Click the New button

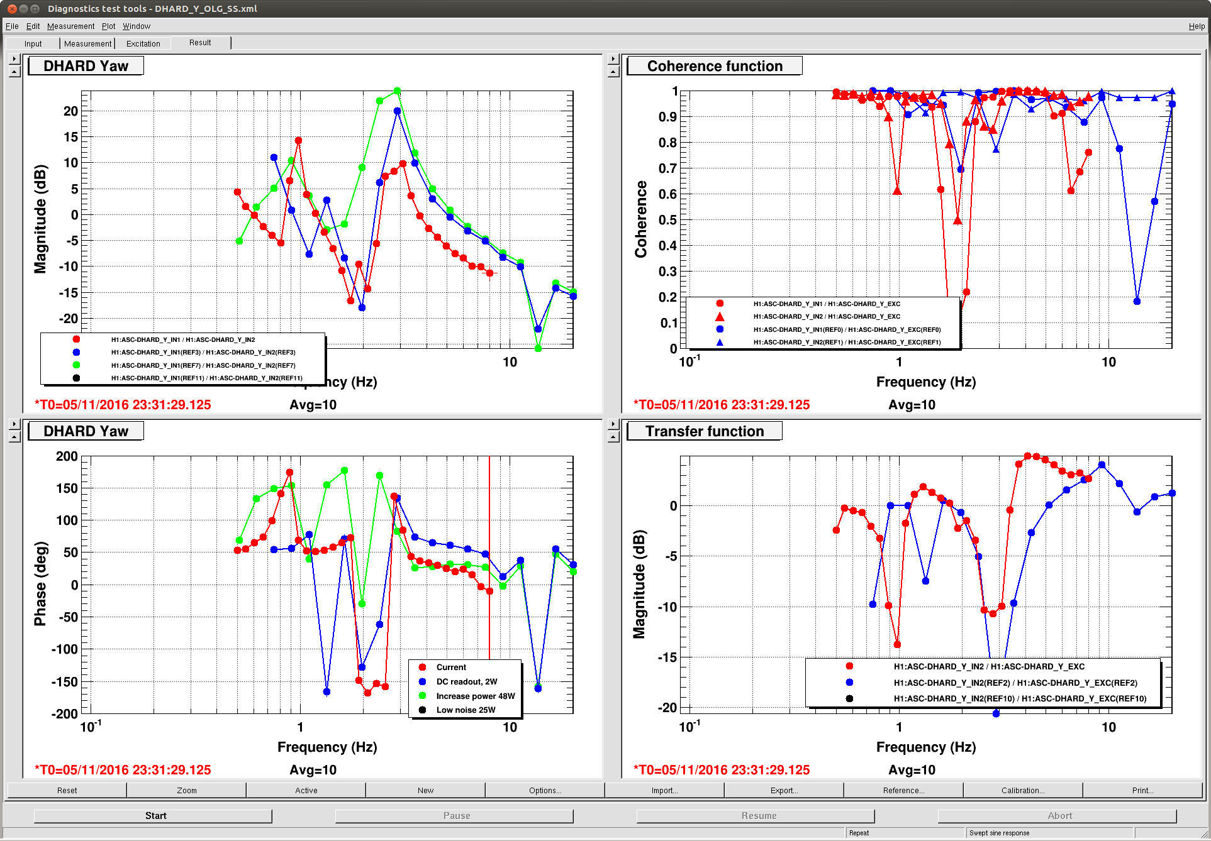tap(425, 791)
